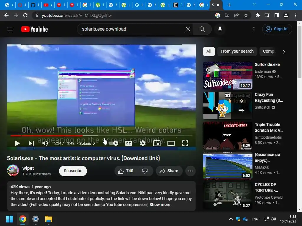The image size is (302, 226).
Task: Open Windows Start menu
Action: (9, 219)
